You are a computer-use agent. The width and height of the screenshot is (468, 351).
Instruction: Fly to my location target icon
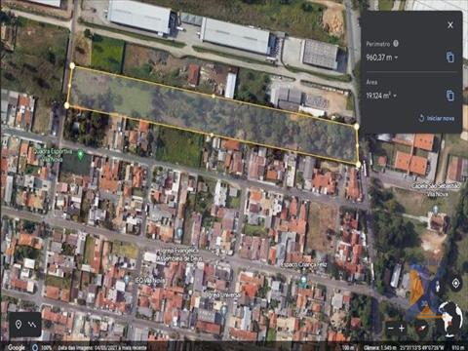(x=456, y=284)
